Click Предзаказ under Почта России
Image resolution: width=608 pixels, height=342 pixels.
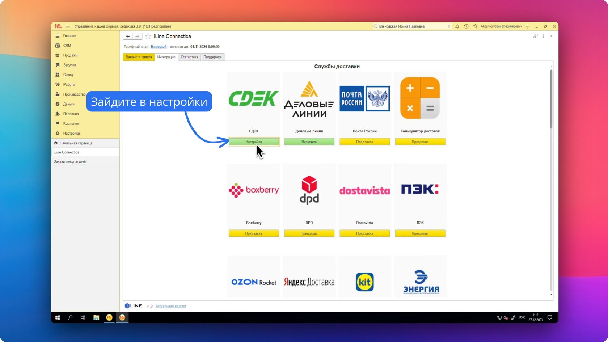(364, 142)
